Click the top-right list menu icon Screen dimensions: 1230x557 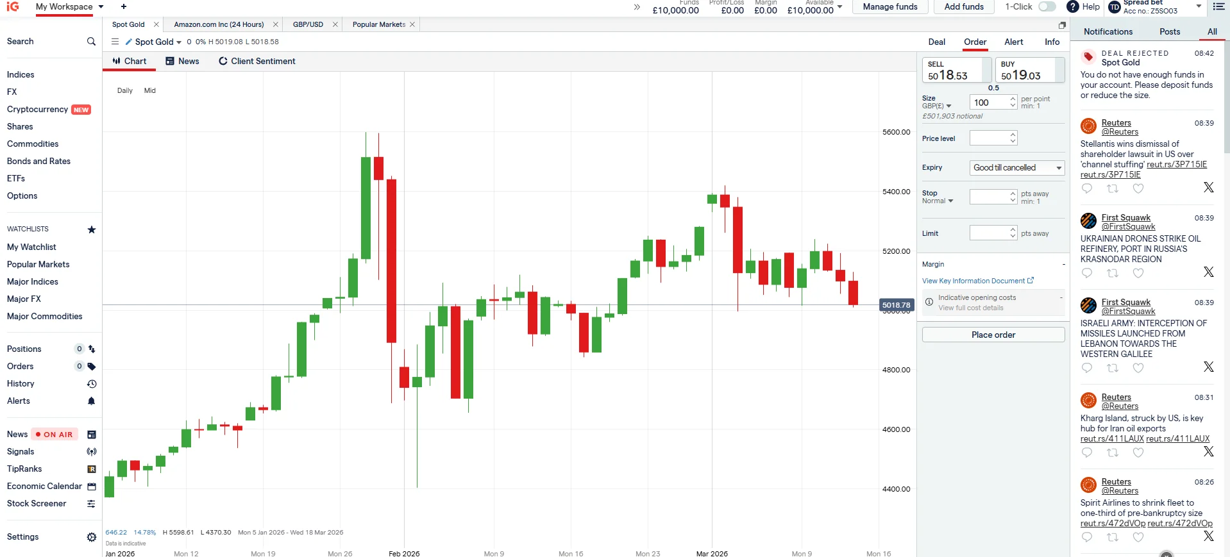[1219, 6]
